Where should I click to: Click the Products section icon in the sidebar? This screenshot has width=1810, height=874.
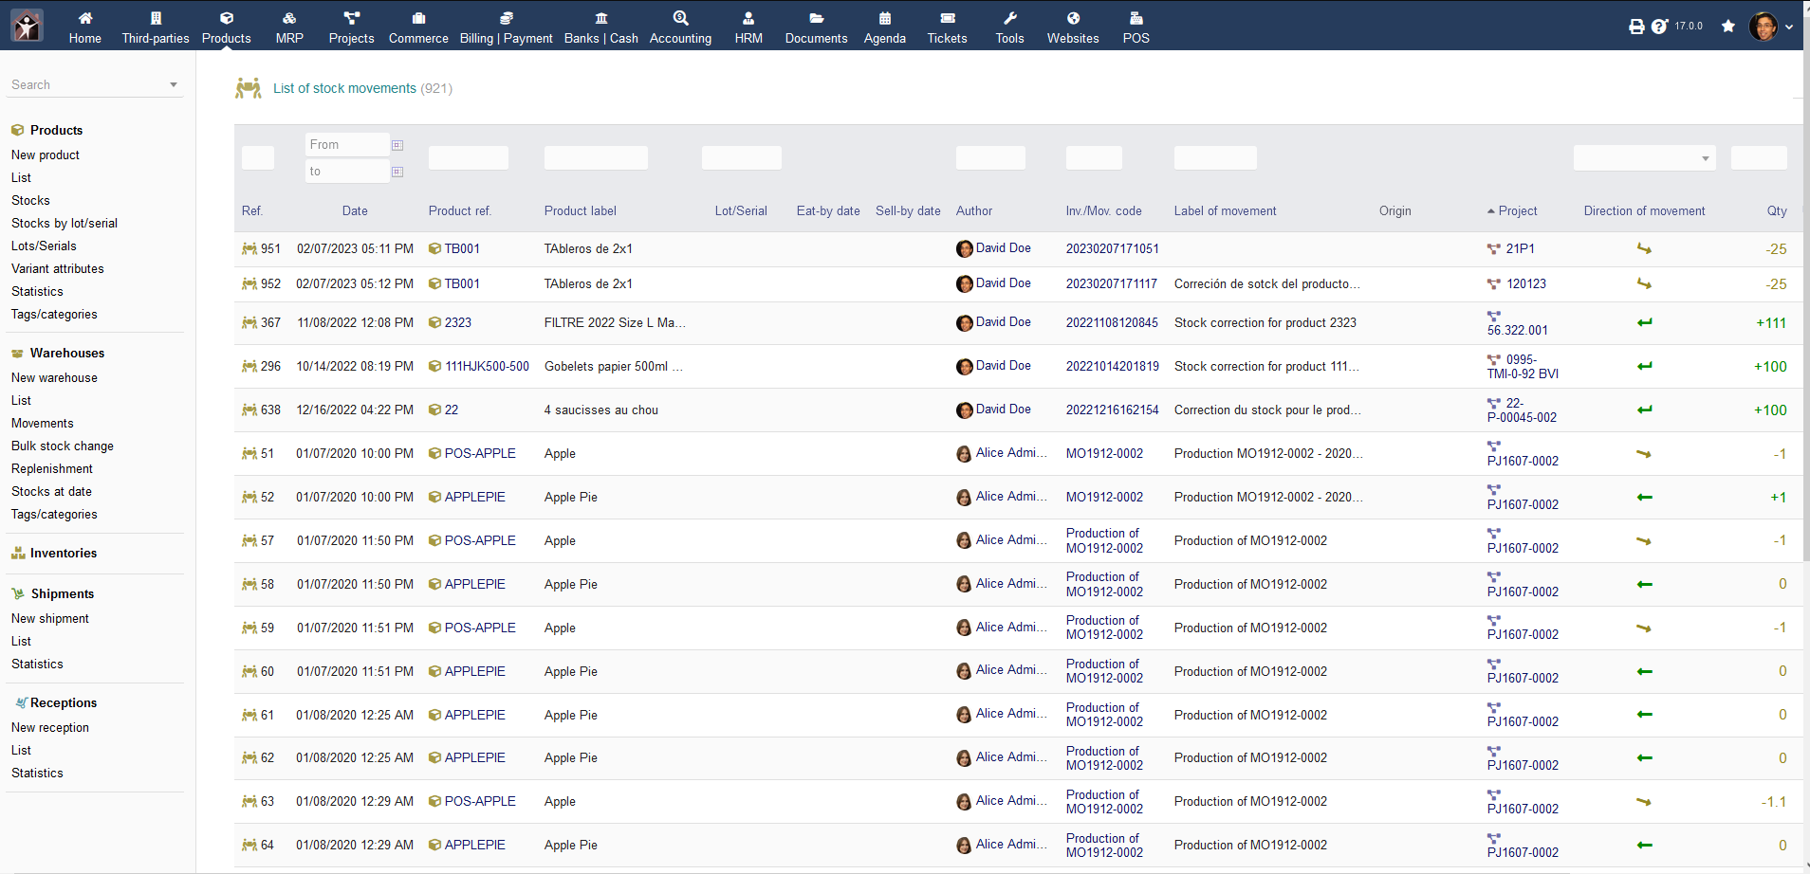(x=16, y=130)
